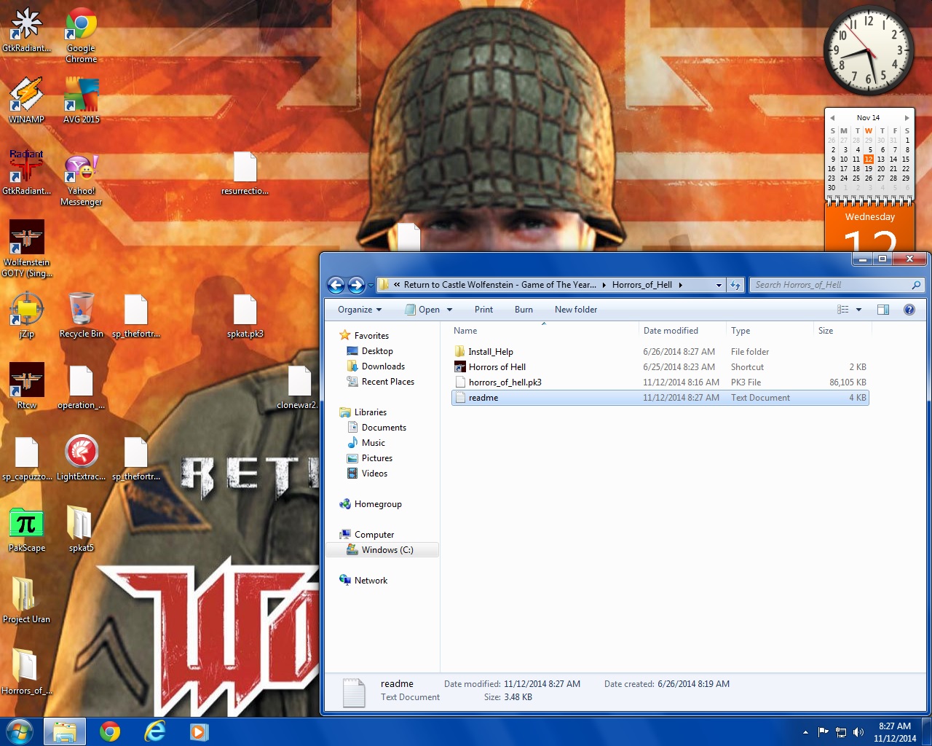Viewport: 932px width, 746px height.
Task: Toggle the preview pane in Explorer
Action: tap(883, 310)
